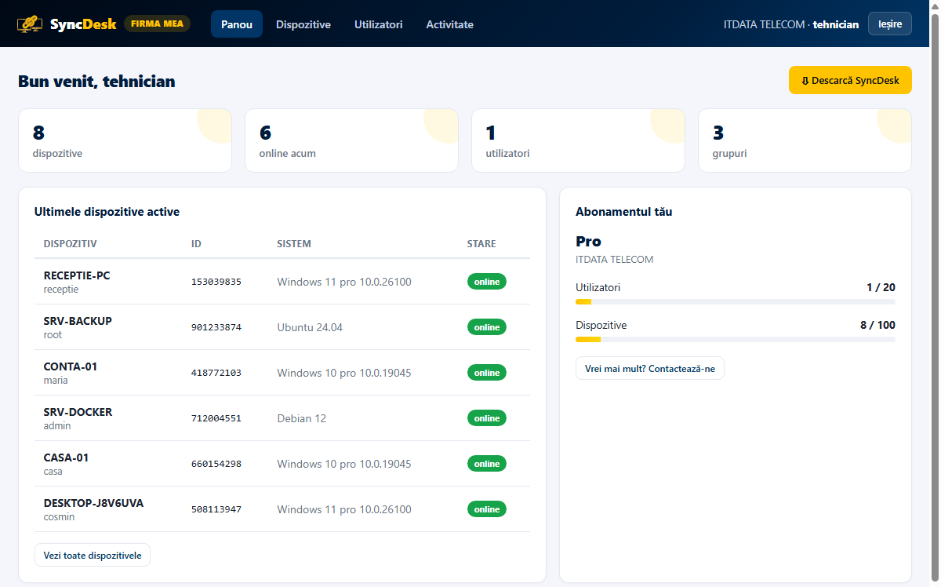Image resolution: width=941 pixels, height=587 pixels.
Task: Select the 1 utilizatori stat card
Action: (x=578, y=140)
